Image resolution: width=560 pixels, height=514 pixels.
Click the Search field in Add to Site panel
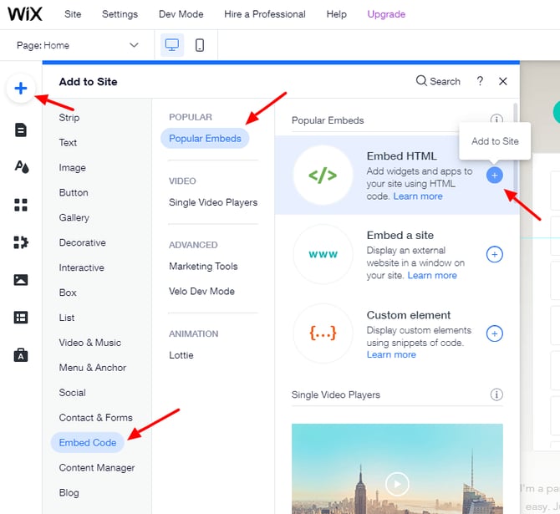pos(439,81)
